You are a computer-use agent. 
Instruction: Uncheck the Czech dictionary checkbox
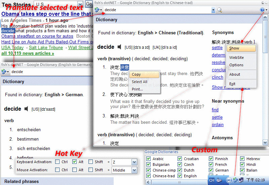click(x=180, y=164)
